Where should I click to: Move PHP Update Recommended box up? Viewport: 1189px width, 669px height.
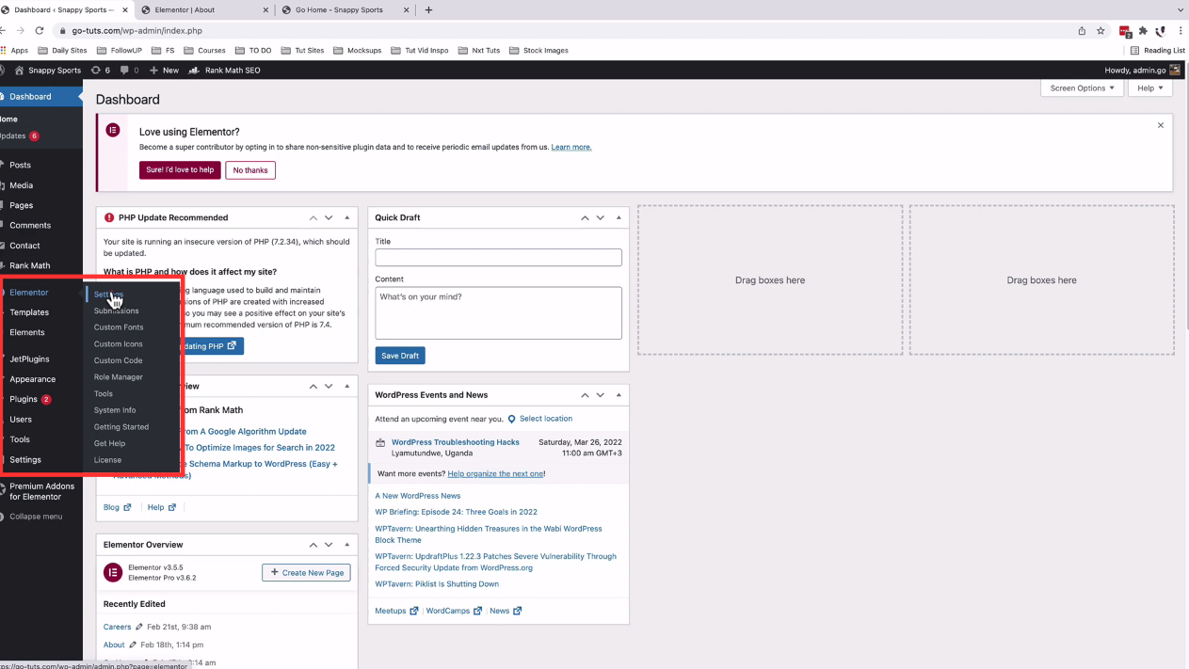click(313, 217)
